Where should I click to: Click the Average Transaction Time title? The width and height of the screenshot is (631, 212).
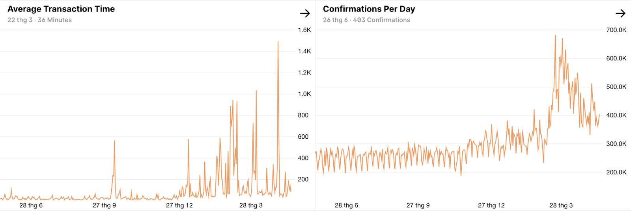tap(61, 9)
